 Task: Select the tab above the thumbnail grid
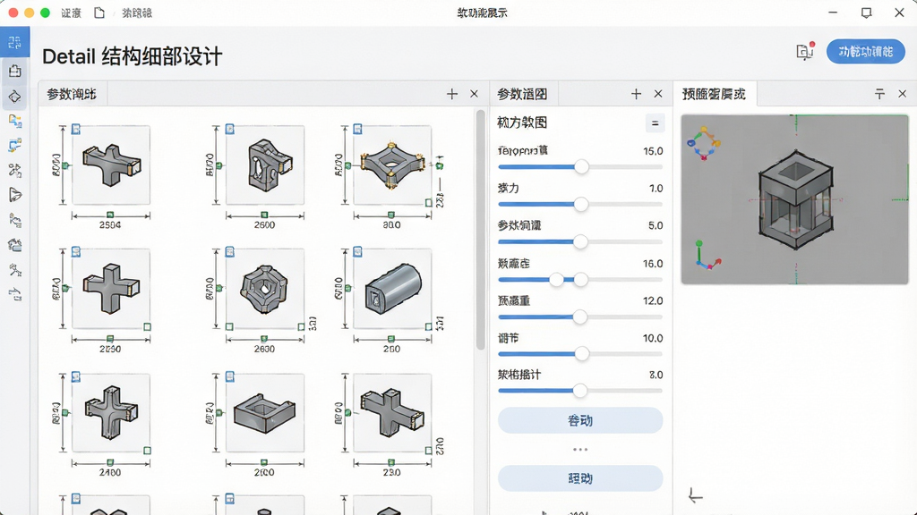[73, 94]
